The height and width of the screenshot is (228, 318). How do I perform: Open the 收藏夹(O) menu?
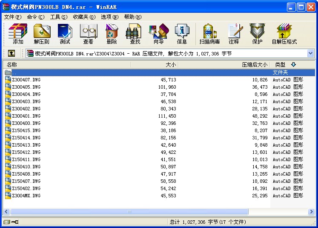click(84, 17)
